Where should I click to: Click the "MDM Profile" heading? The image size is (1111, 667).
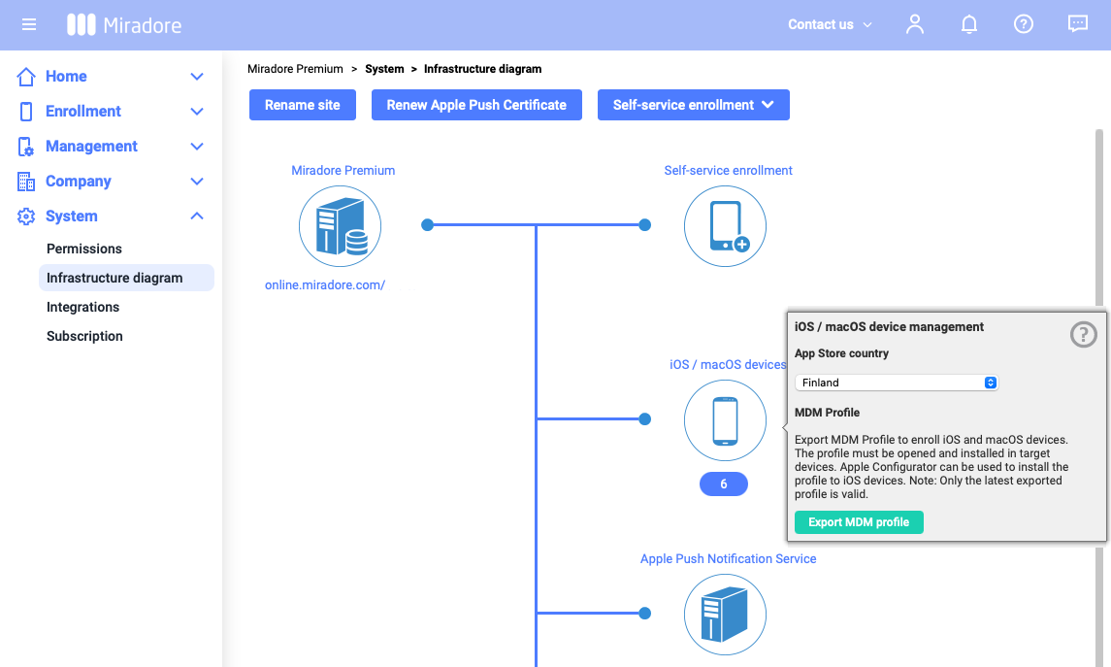(827, 413)
